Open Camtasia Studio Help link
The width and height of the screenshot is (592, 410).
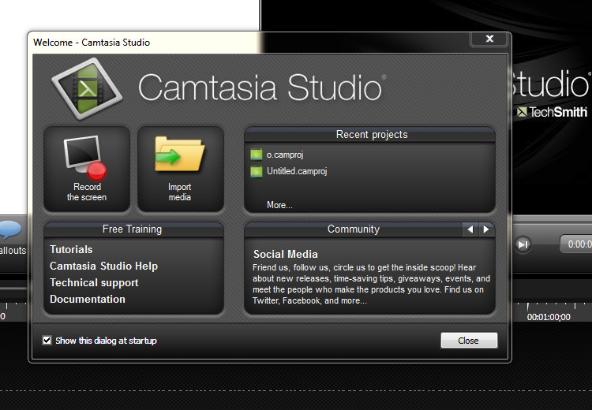(104, 266)
